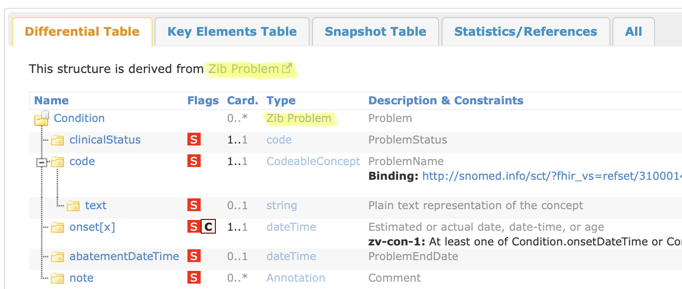Click the Zib Problem type in Condition row
This screenshot has height=289, width=682.
[298, 119]
